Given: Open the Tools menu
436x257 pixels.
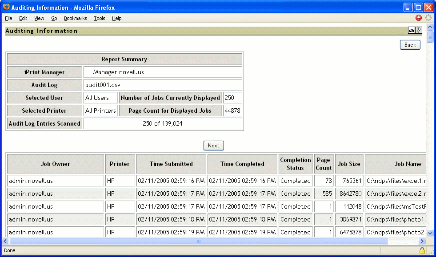Looking at the screenshot, I should (99, 18).
